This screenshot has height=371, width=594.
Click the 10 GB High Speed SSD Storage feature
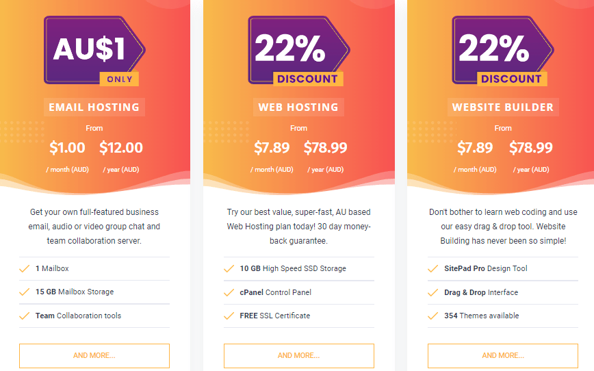click(293, 269)
